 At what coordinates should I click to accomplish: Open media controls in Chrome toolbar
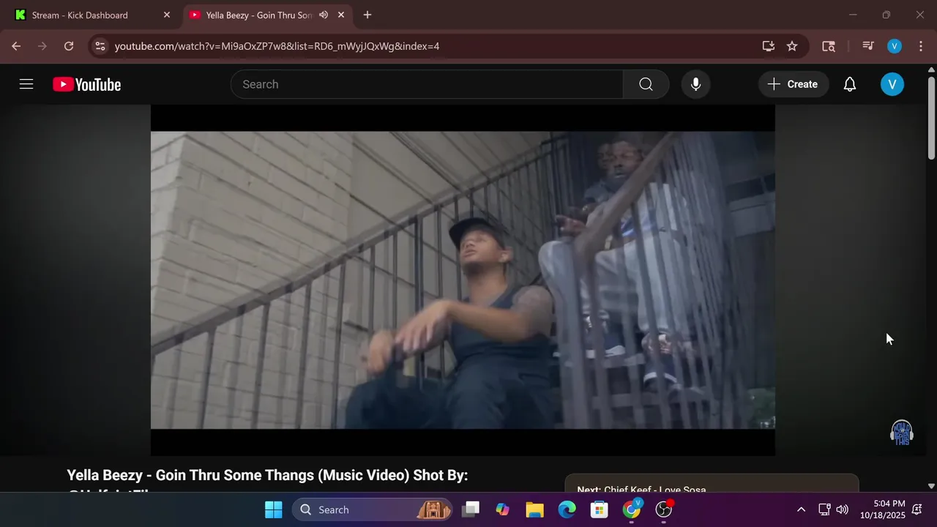tap(868, 46)
